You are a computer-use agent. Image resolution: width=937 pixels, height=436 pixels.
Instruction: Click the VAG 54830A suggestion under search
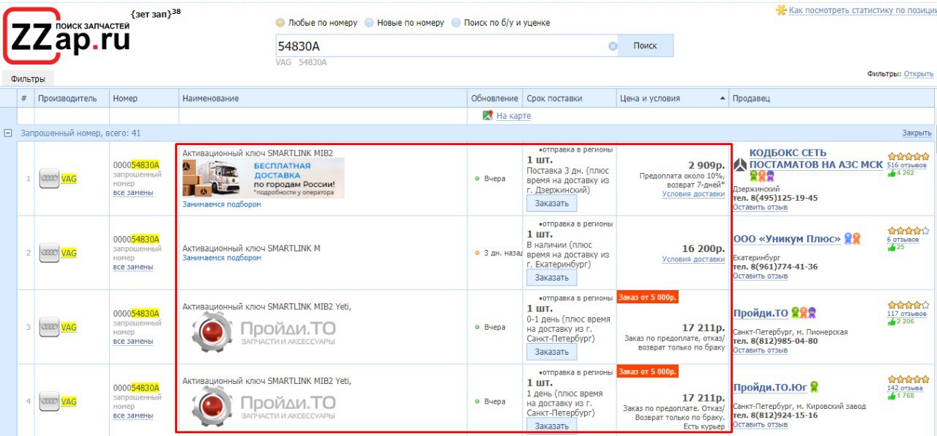coord(302,62)
